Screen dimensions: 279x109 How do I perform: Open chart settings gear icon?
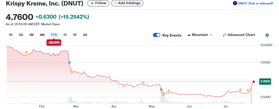click(267, 35)
